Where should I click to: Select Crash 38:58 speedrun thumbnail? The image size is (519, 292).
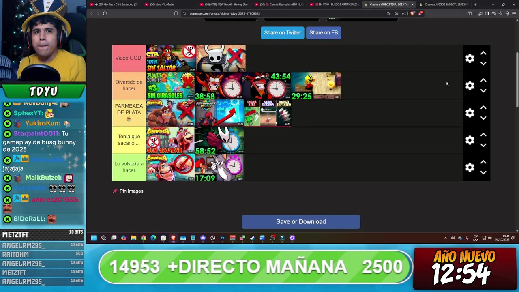pos(219,86)
